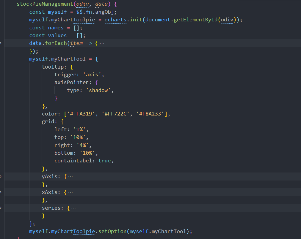
Task: Click myChartTool argument inside setOption call
Action: click(x=169, y=232)
